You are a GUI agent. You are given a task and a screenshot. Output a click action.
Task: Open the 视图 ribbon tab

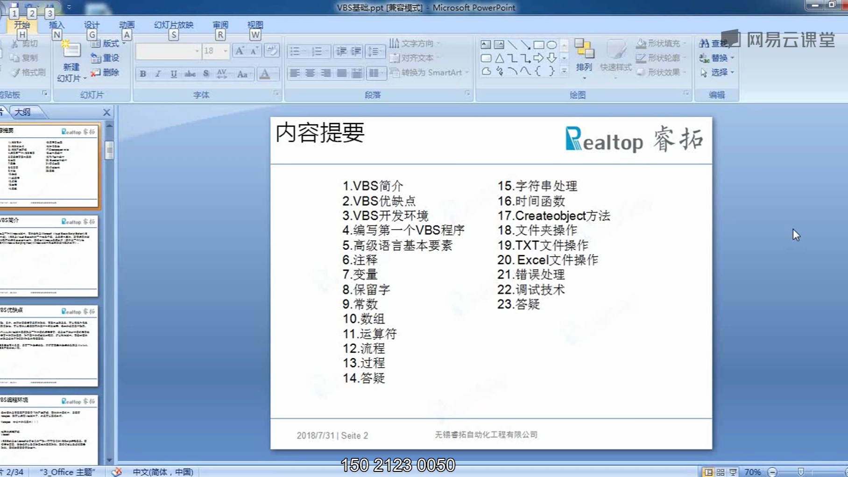[x=255, y=25]
